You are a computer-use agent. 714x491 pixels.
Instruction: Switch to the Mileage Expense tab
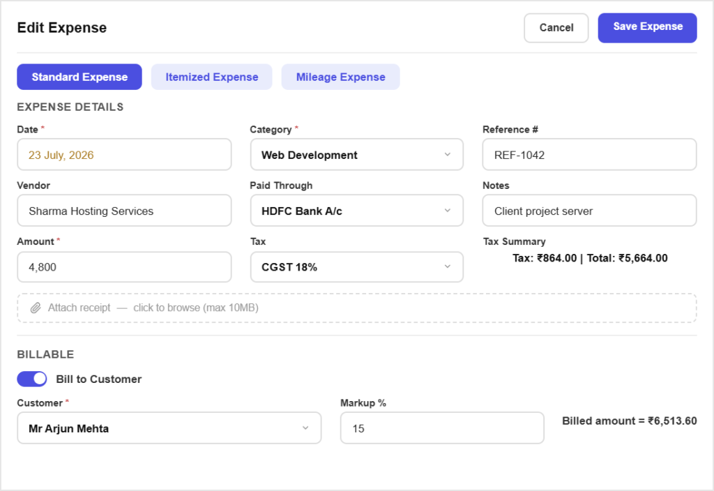340,77
